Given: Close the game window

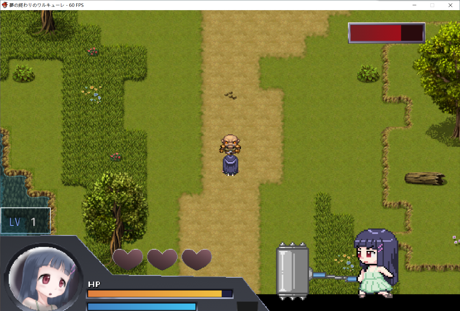Looking at the screenshot, I should pyautogui.click(x=450, y=5).
